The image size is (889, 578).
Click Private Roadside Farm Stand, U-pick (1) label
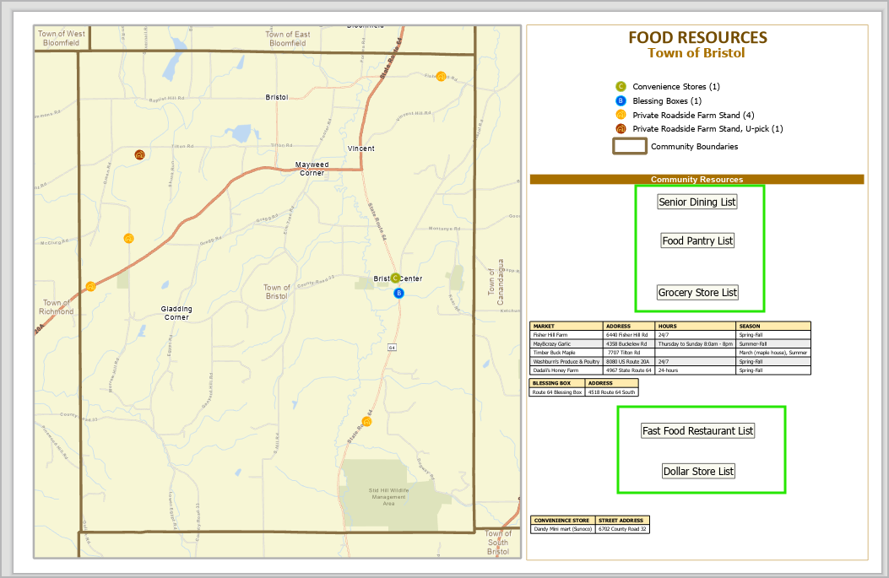tap(707, 128)
